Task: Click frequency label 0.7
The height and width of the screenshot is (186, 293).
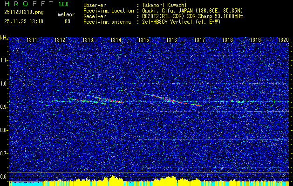Action: pos(4,153)
